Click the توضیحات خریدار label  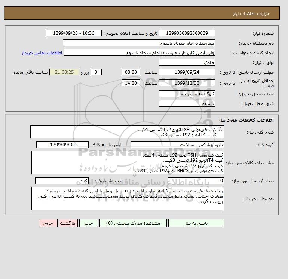[258, 199]
